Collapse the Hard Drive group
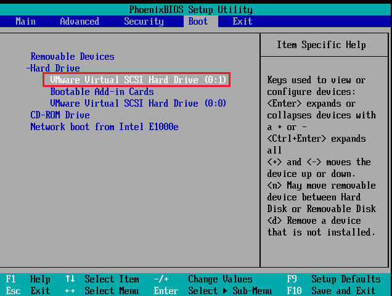392x296 pixels. (x=53, y=68)
